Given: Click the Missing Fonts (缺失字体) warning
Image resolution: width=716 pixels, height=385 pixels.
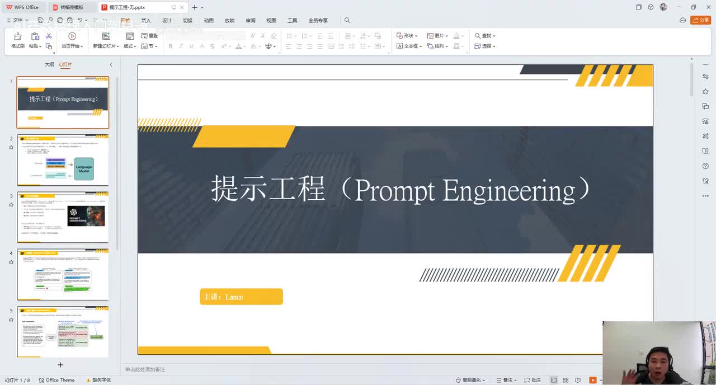Looking at the screenshot, I should (98, 380).
